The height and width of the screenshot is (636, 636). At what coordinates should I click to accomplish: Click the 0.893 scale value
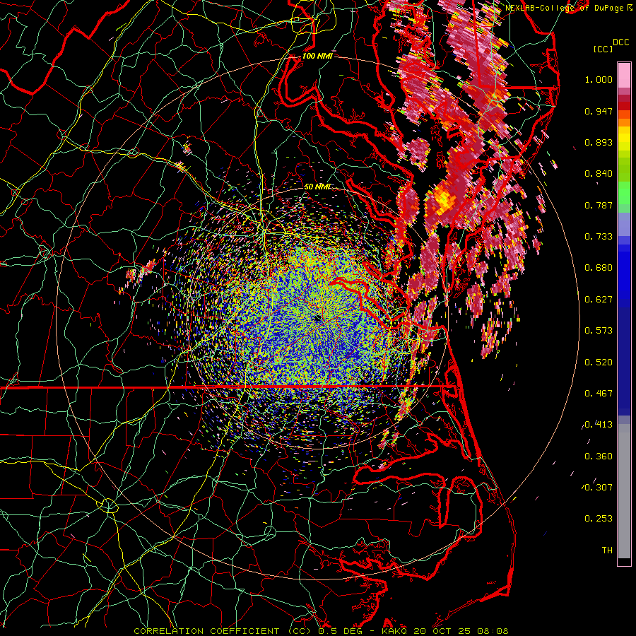[599, 142]
